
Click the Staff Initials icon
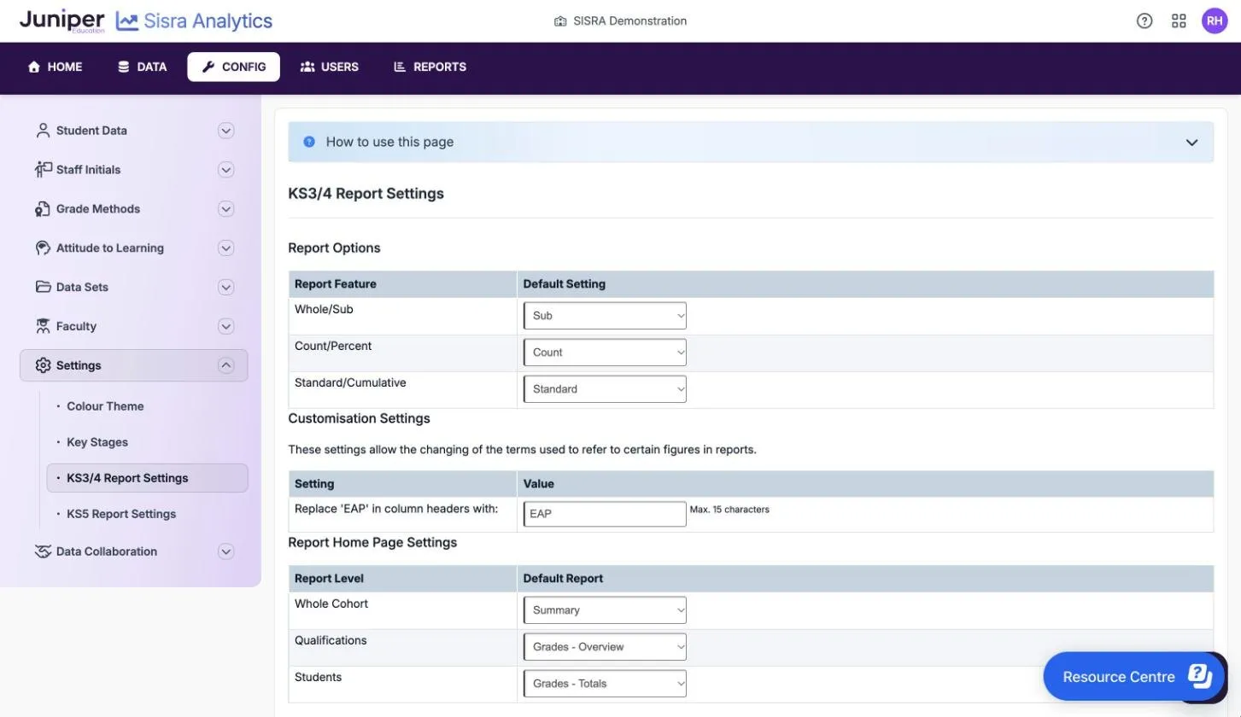coord(43,170)
